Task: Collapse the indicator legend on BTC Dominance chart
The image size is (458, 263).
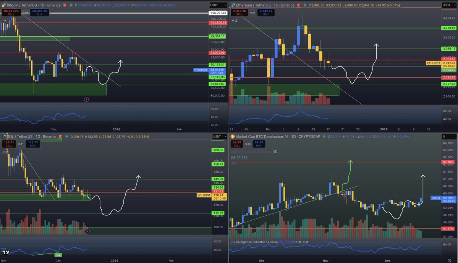Action: click(233, 163)
